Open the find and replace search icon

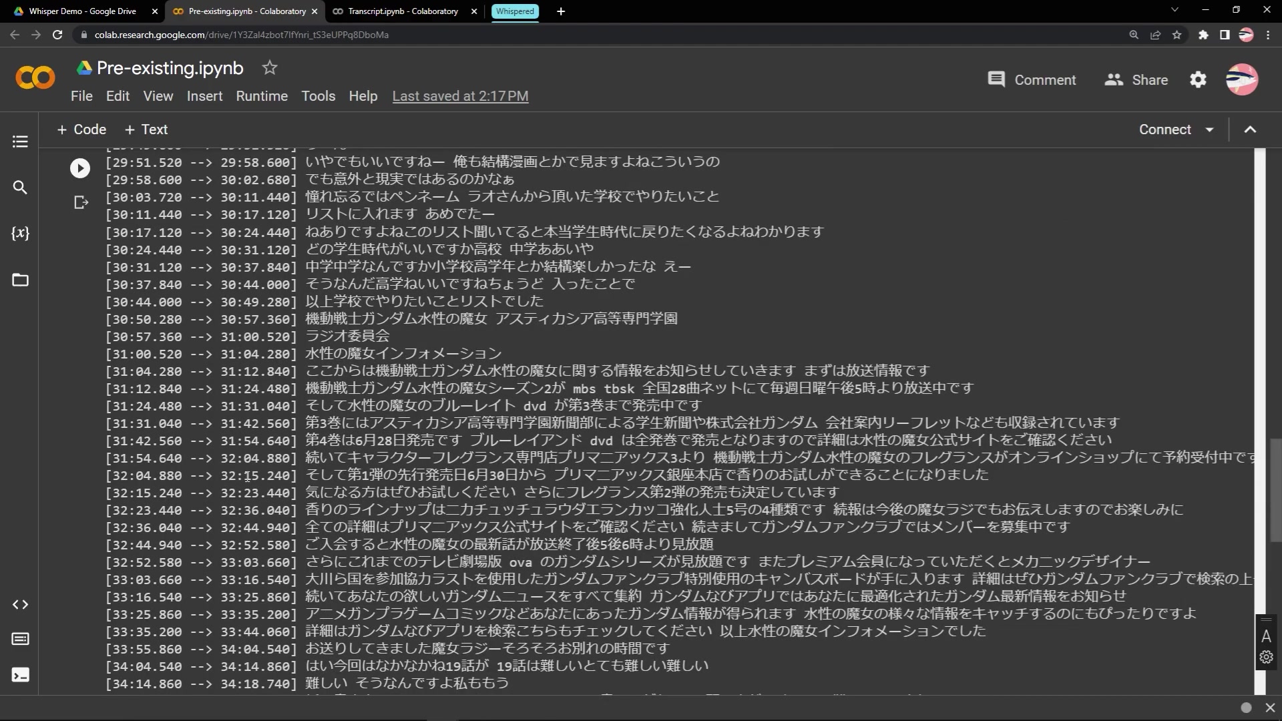pos(20,188)
